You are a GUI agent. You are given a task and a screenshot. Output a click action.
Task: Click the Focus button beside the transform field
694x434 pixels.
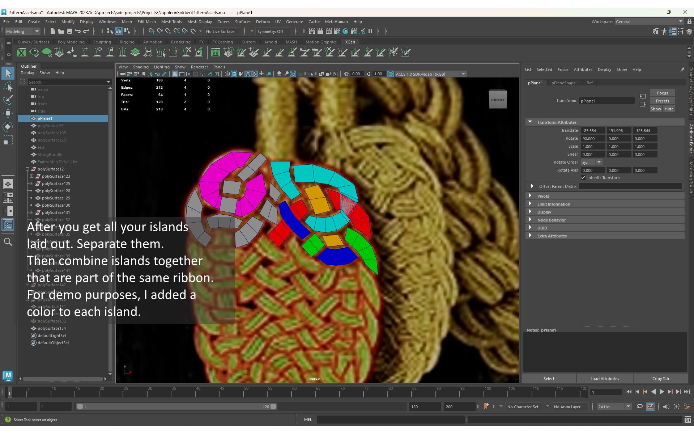662,93
